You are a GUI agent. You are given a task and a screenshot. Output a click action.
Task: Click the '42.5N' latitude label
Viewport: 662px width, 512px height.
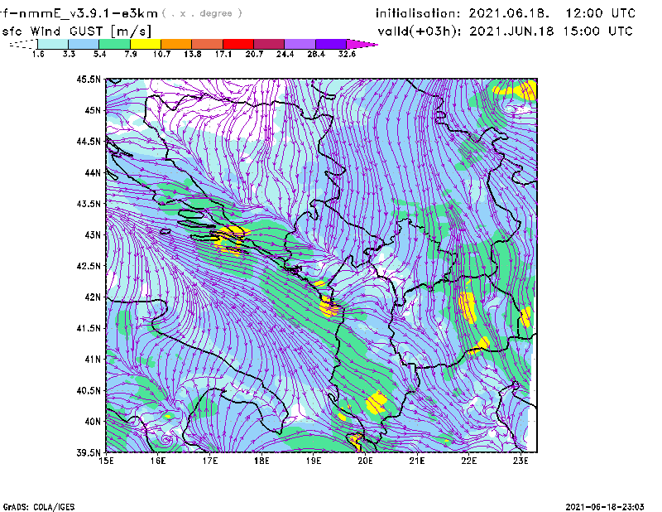click(x=89, y=266)
